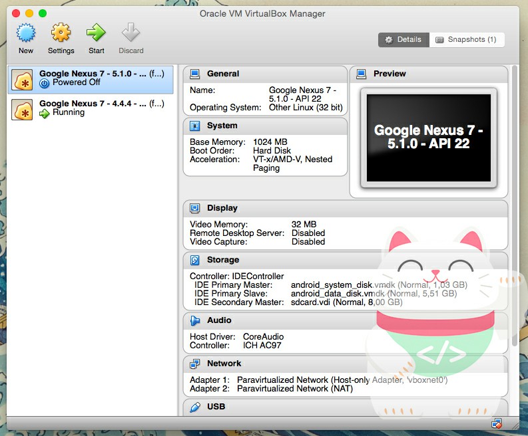Click the New virtual machine icon

[26, 33]
